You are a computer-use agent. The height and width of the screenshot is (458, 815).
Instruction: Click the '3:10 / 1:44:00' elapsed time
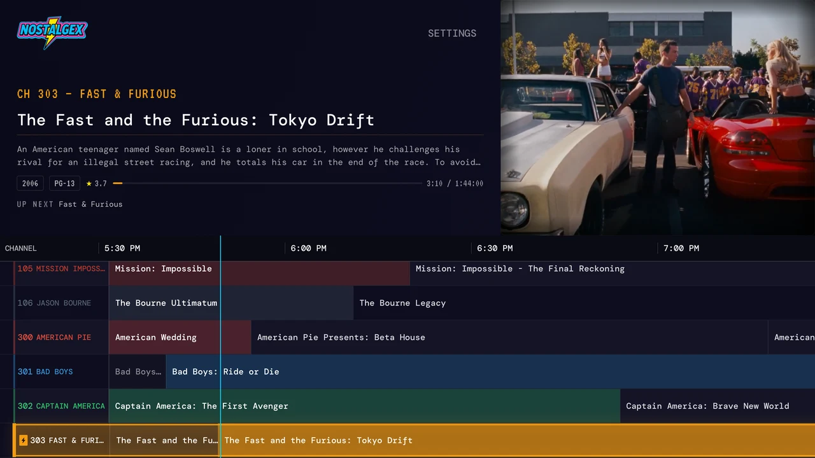(455, 183)
